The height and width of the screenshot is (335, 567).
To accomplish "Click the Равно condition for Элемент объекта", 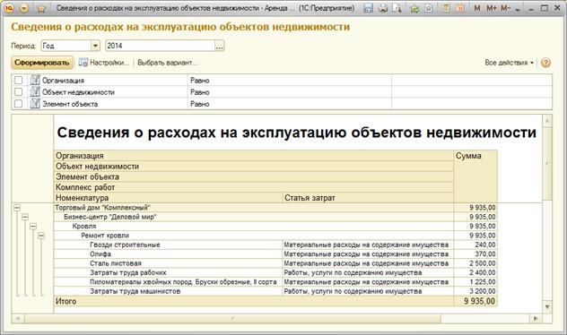I will pyautogui.click(x=200, y=104).
